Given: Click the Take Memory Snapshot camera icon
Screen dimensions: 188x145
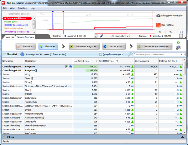Looking at the screenshot, I should [158, 16].
